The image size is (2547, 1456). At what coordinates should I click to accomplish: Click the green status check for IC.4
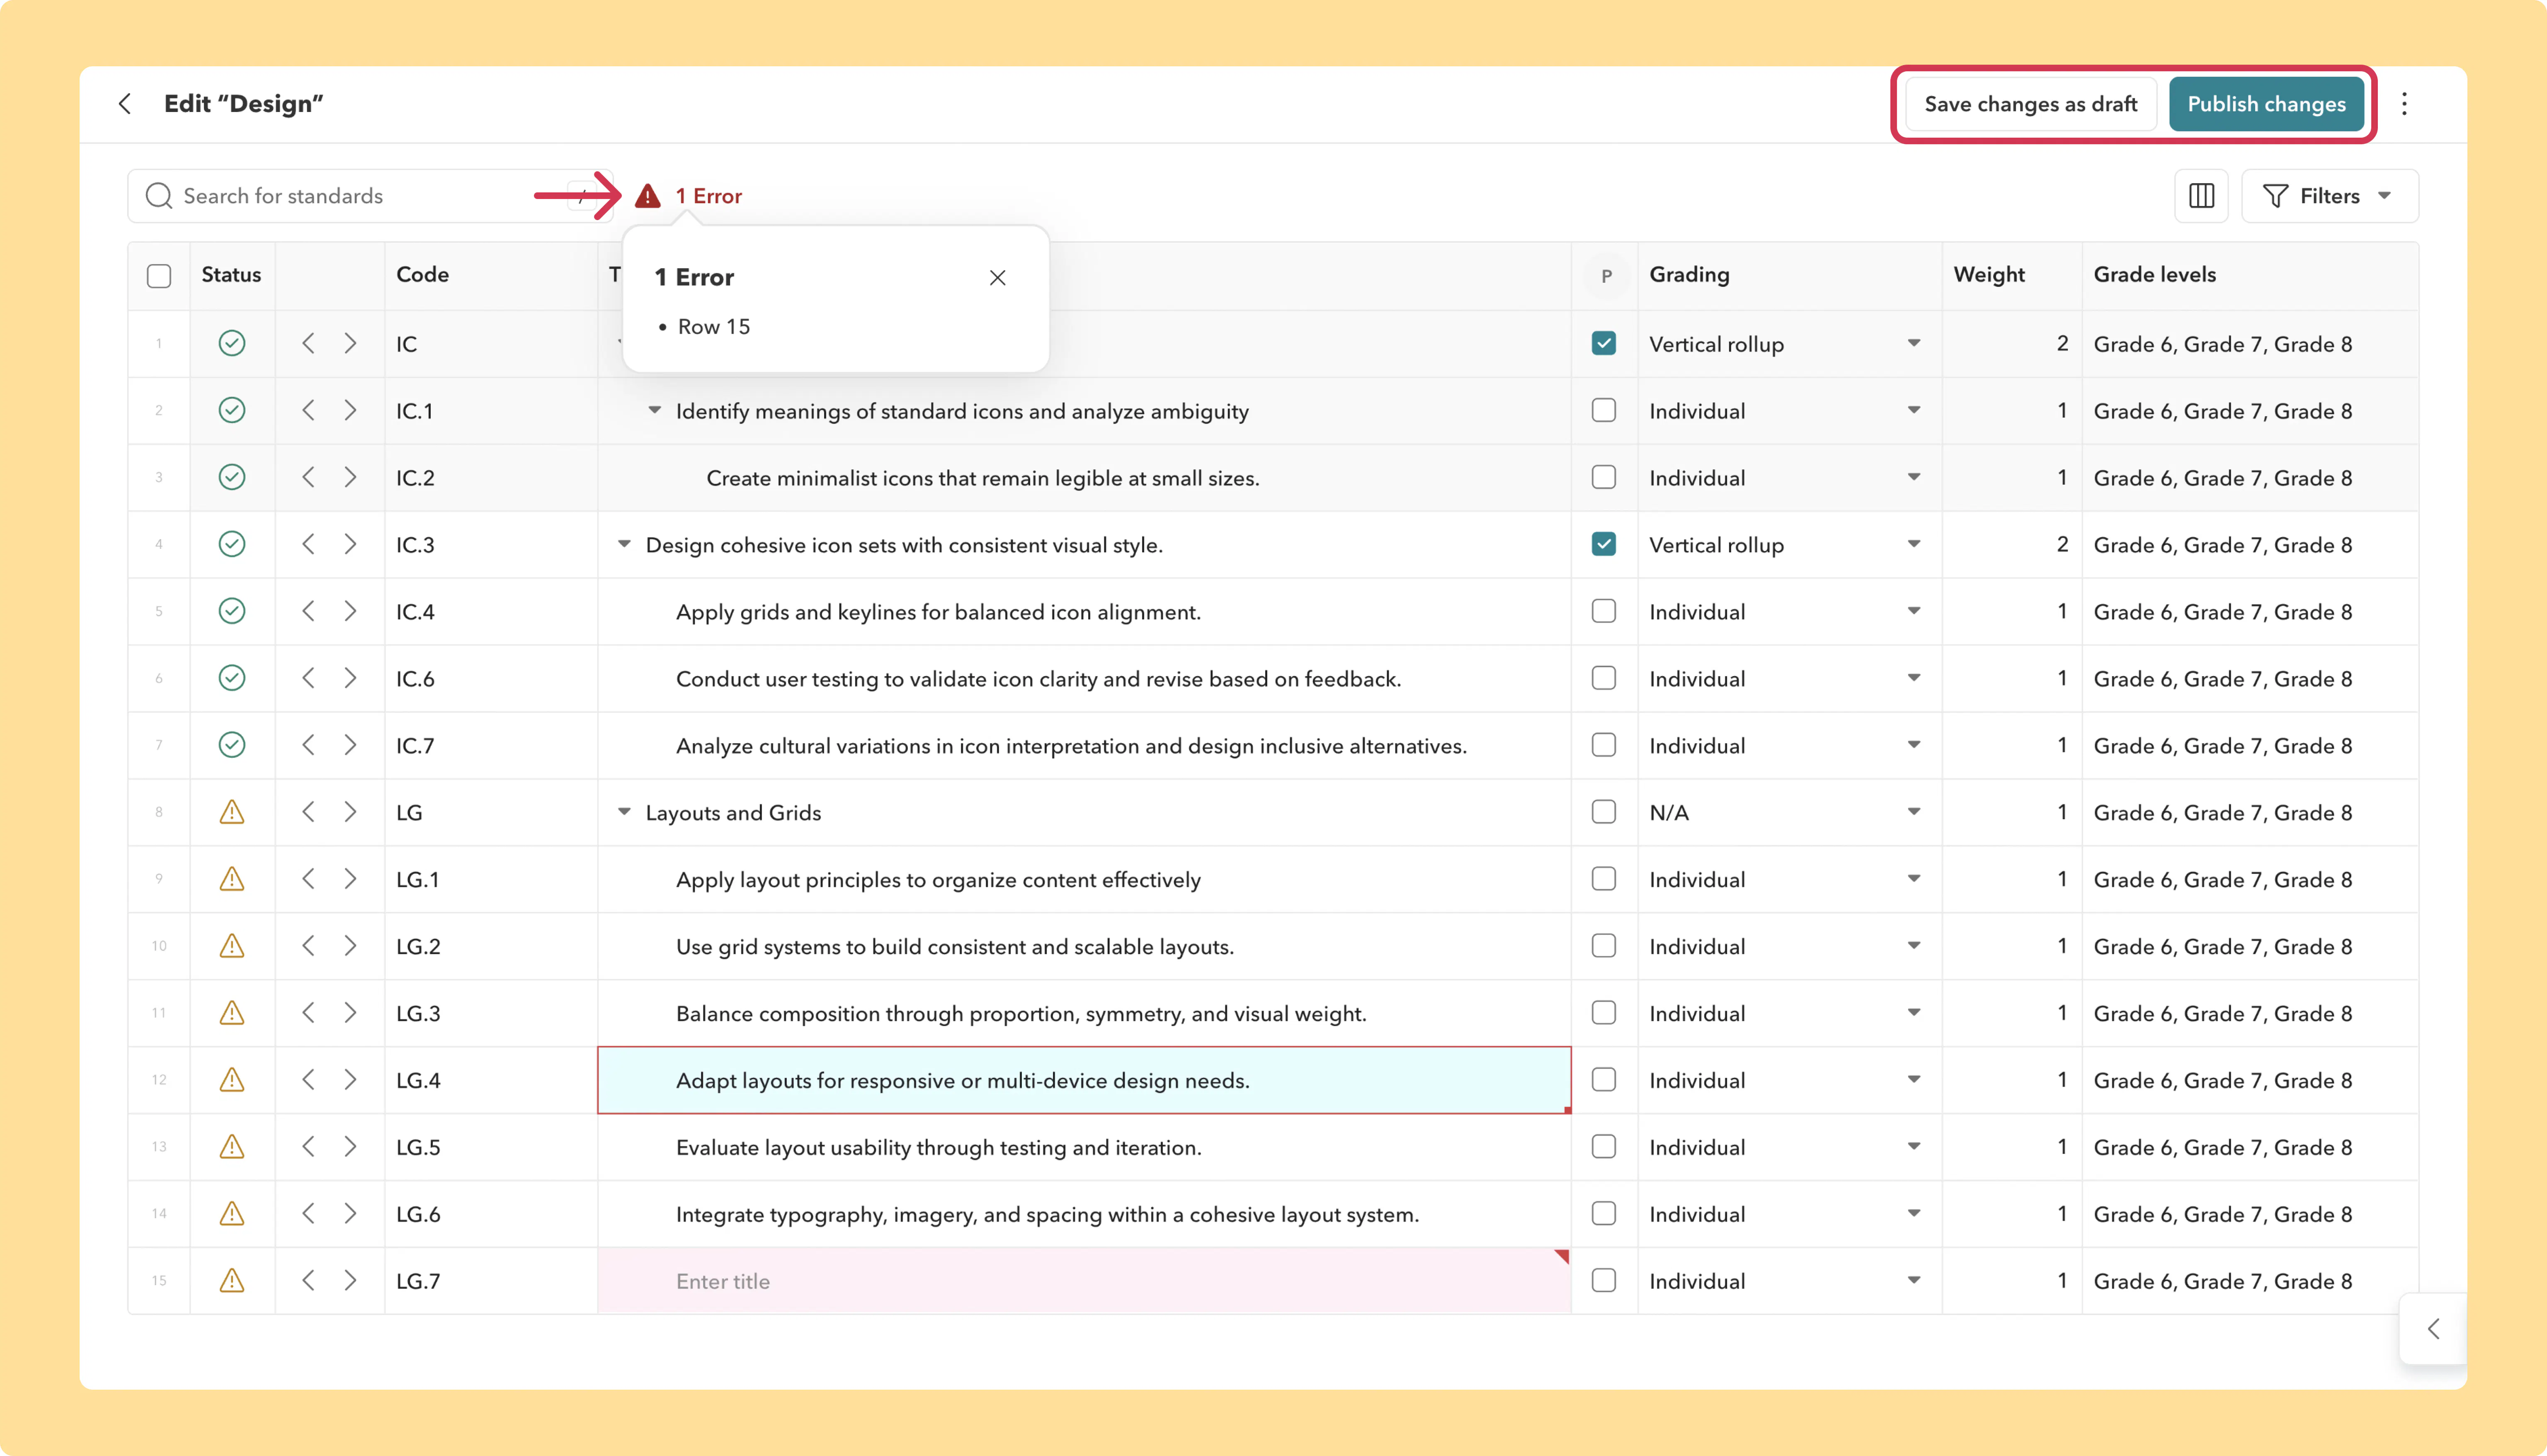[232, 611]
